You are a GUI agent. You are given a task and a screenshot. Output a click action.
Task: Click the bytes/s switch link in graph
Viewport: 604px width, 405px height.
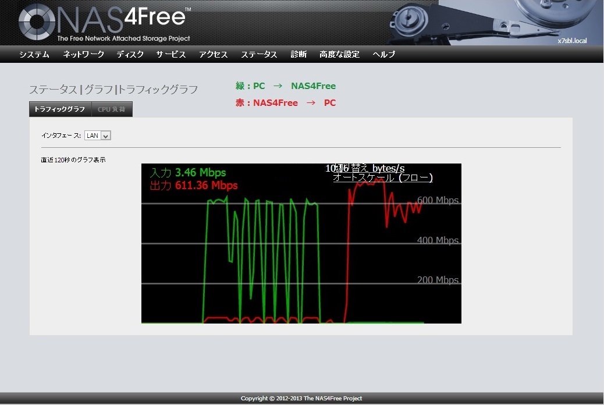(369, 168)
